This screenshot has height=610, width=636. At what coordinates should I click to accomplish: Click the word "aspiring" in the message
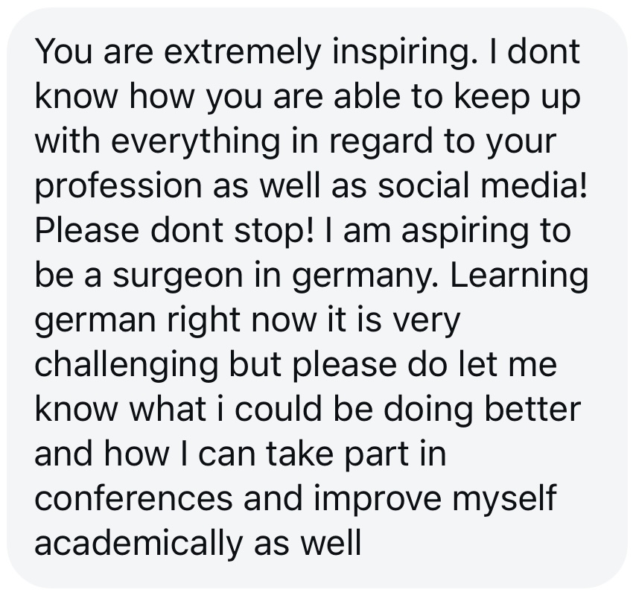(x=465, y=232)
